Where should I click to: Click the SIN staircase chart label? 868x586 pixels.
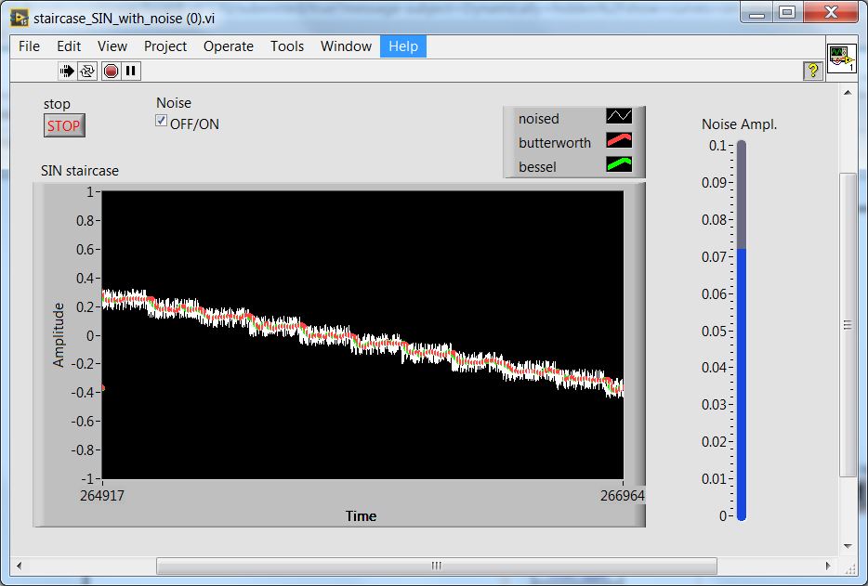tap(80, 171)
